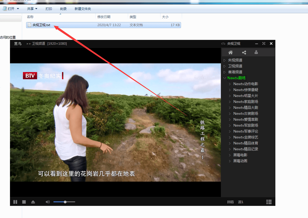This screenshot has width=308, height=218.
Task: Open the 共享 menu in Explorer toolbar
Action: (32, 9)
